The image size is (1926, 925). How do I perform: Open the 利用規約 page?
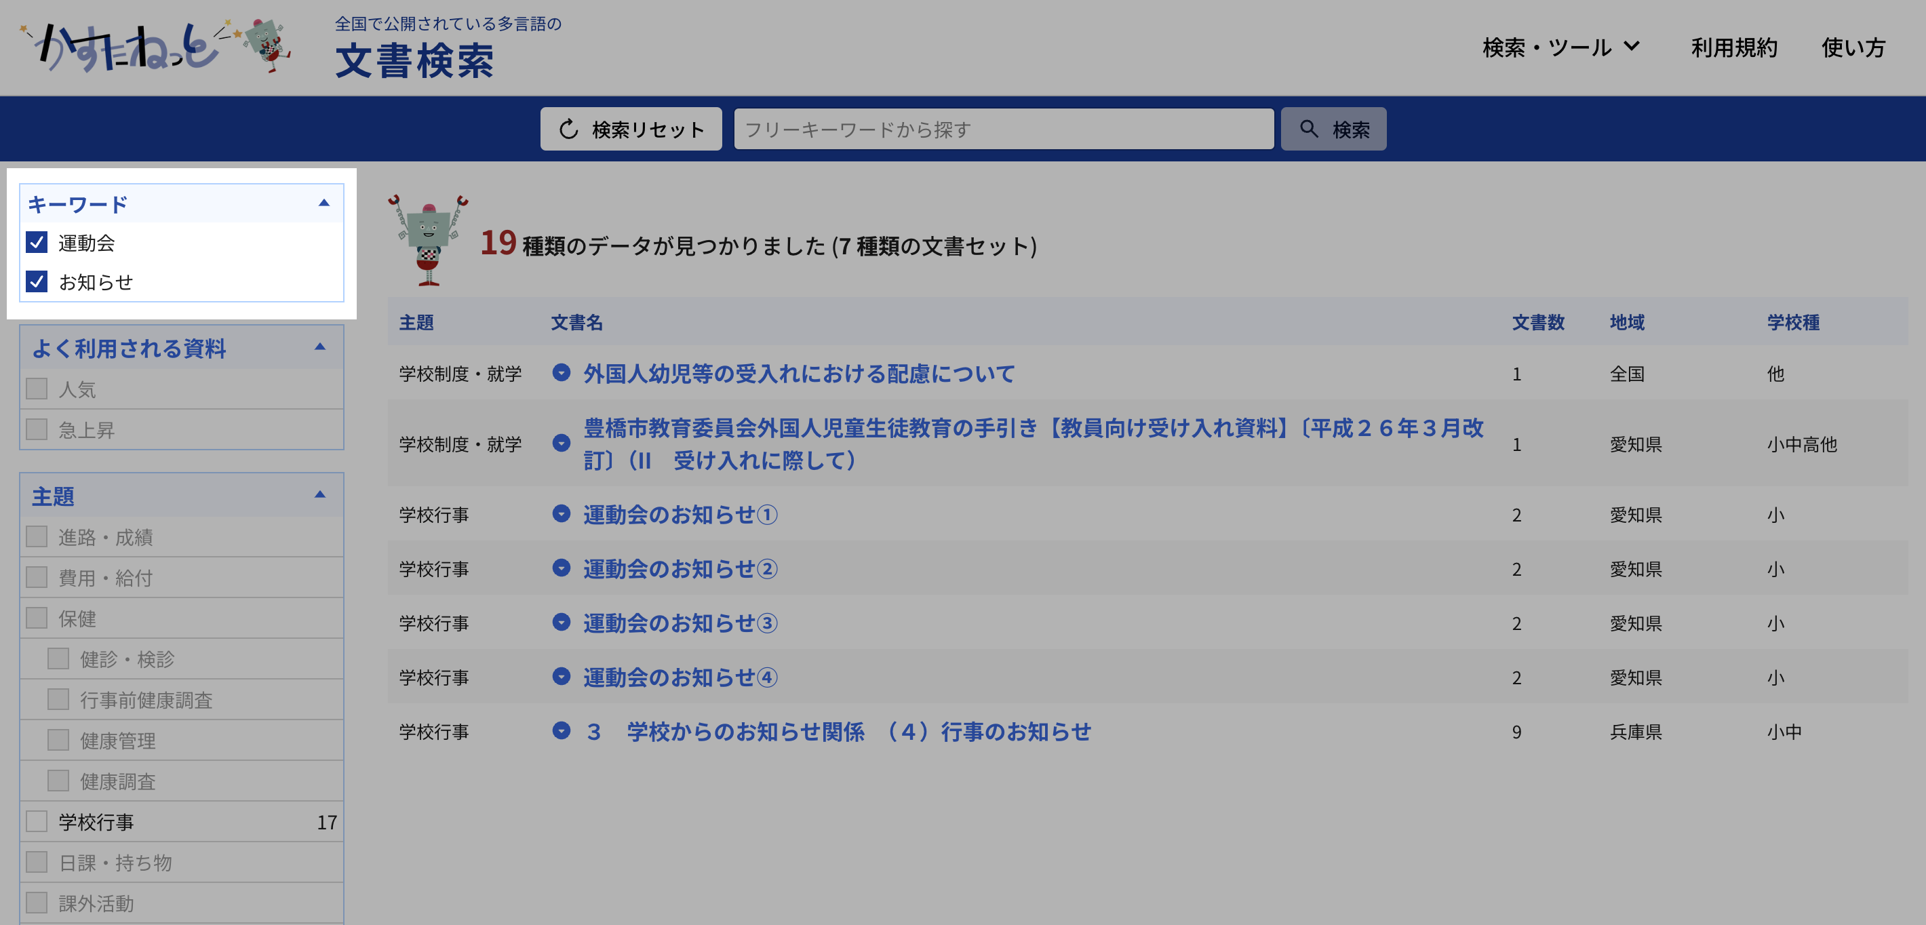pyautogui.click(x=1734, y=47)
